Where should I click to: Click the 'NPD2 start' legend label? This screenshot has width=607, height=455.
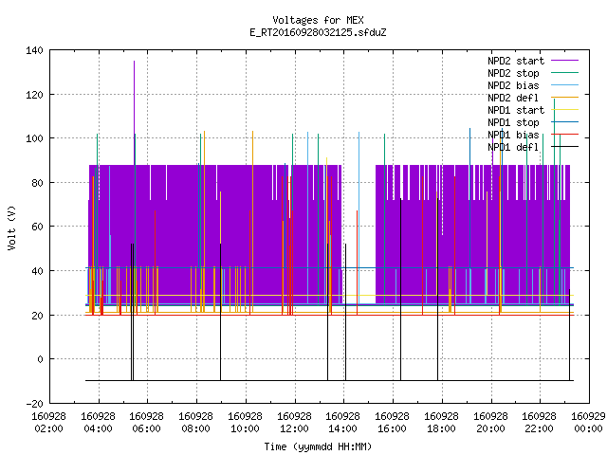click(516, 61)
